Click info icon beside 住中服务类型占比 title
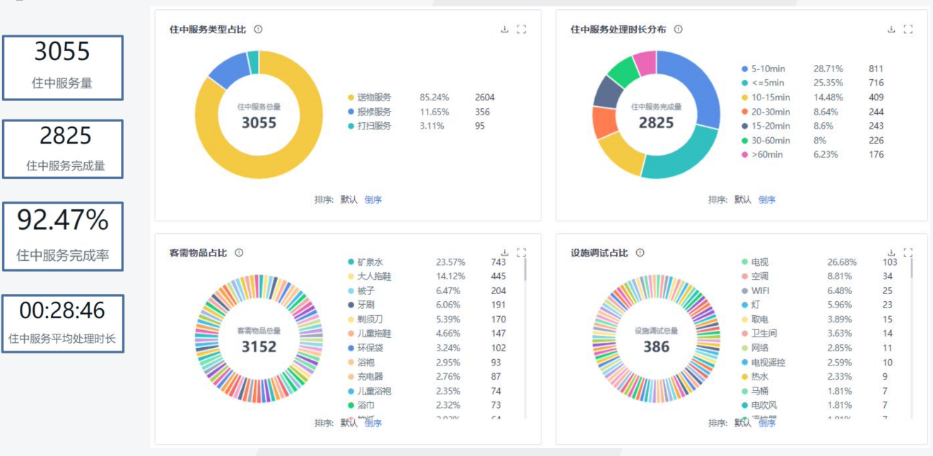The width and height of the screenshot is (933, 456). (x=258, y=30)
